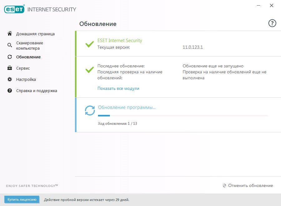Open Домашняя страница in the sidebar
The image size is (281, 206).
tap(35, 34)
